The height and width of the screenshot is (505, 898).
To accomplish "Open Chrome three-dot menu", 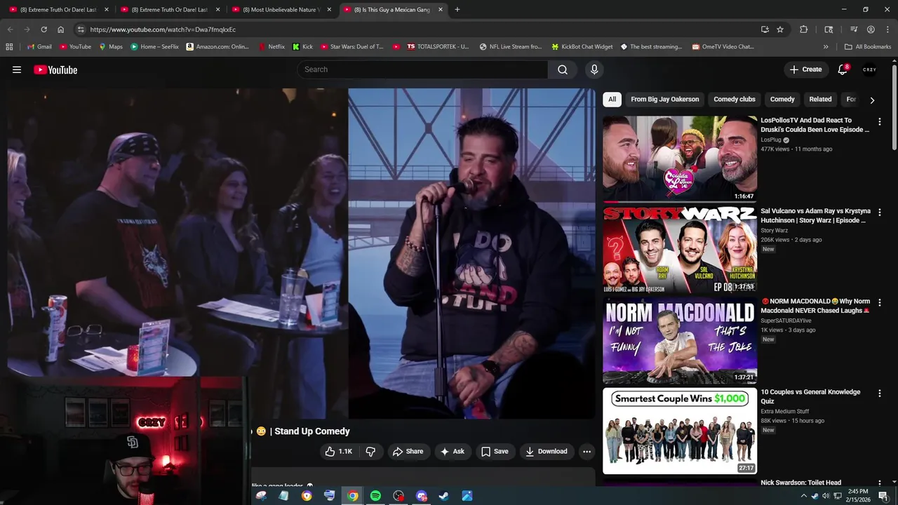I will (887, 29).
